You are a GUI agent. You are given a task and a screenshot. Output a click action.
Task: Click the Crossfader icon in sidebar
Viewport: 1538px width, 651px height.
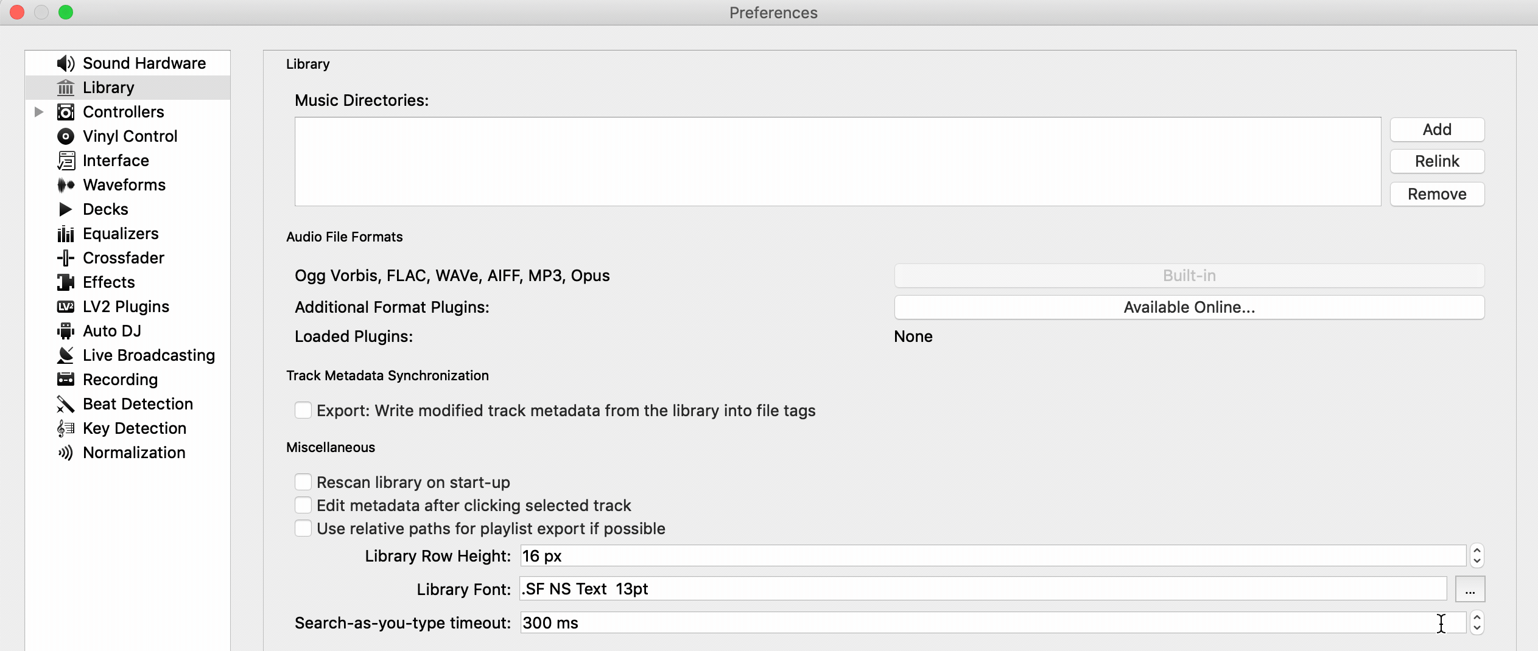(66, 258)
